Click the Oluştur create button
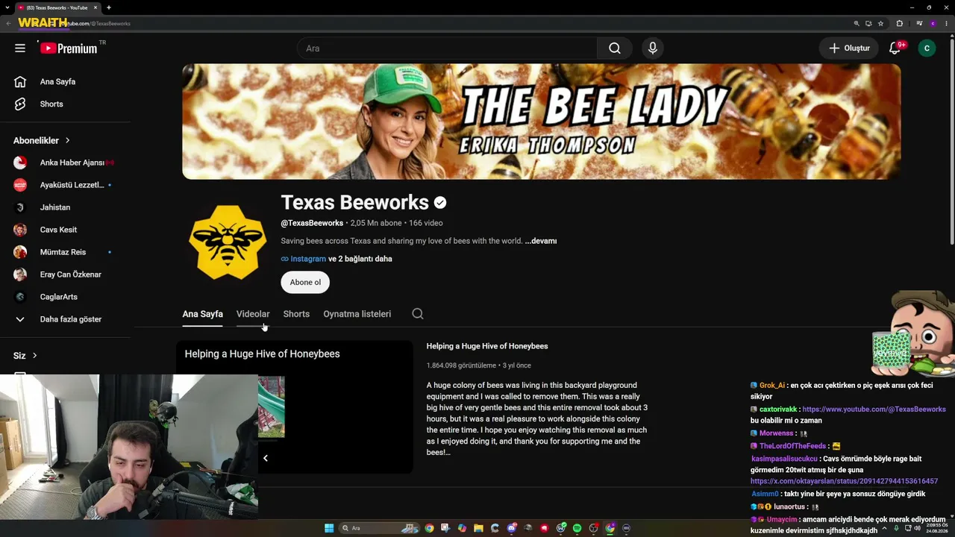 tap(849, 48)
